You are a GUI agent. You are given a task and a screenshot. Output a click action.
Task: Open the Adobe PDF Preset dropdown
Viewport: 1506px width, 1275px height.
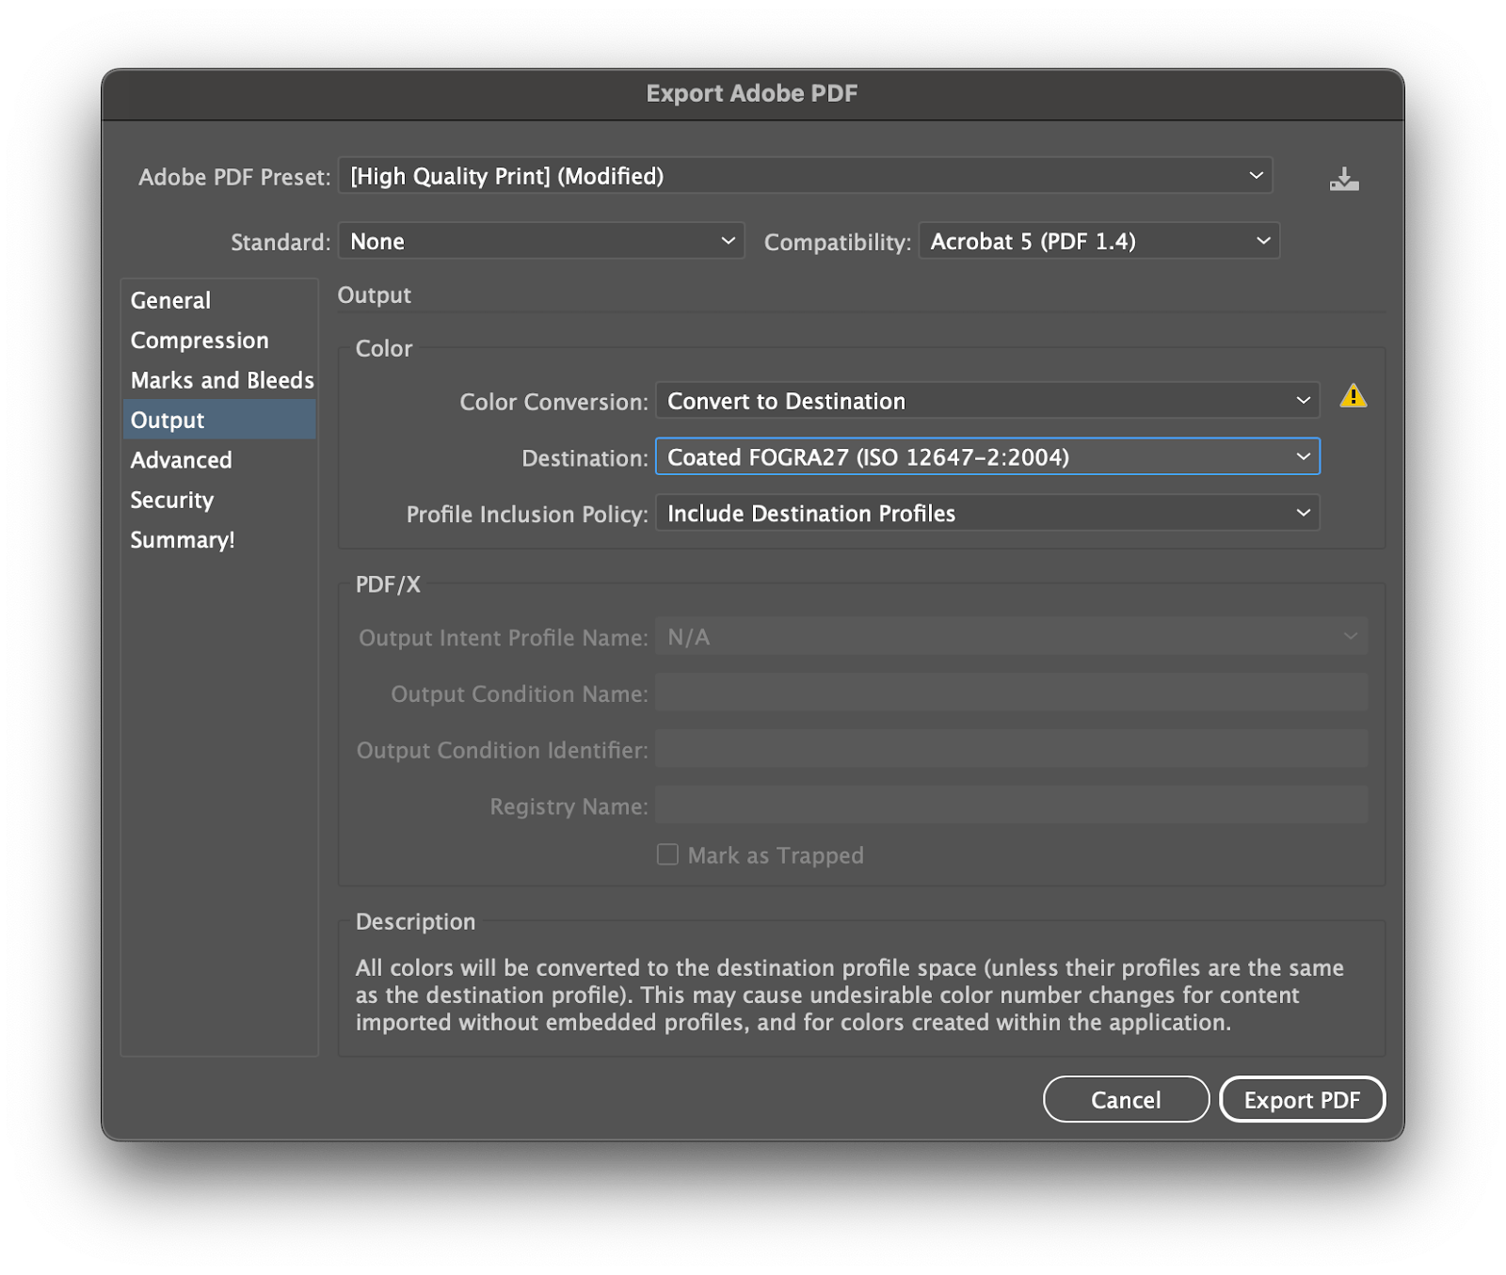click(805, 176)
